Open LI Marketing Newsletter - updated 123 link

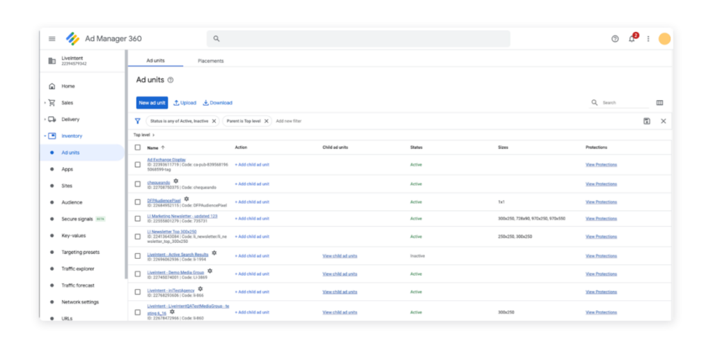pos(182,216)
